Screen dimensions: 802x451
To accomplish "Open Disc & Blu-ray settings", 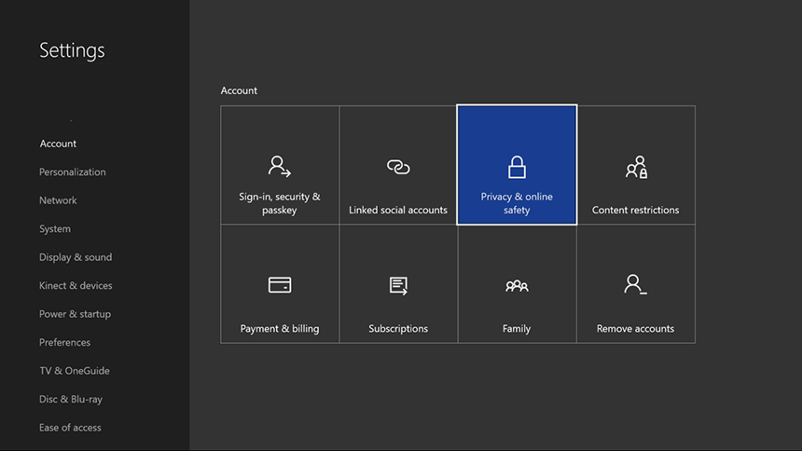I will point(71,400).
